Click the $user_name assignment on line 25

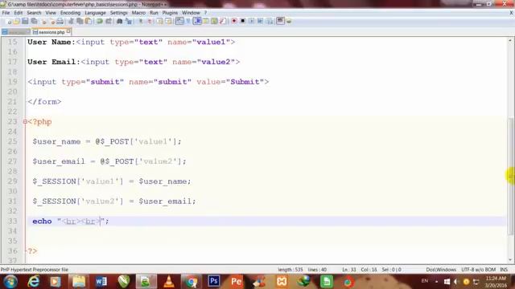point(107,141)
